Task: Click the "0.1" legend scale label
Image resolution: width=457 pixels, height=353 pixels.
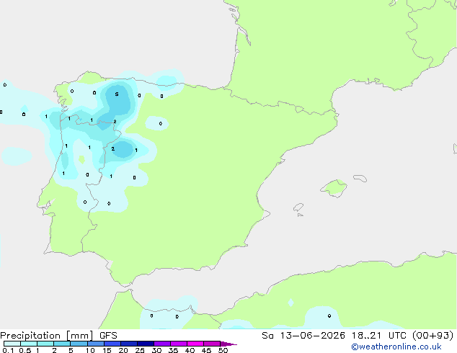Action: coord(8,350)
